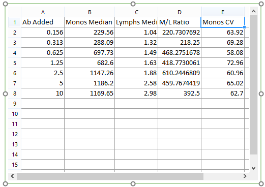This screenshot has height=187, width=265.
Task: Select column B header
Action: (x=90, y=12)
